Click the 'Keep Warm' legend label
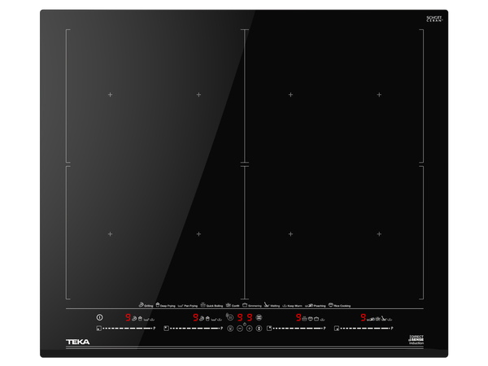Screen dimensions: 488x366 click(x=294, y=306)
